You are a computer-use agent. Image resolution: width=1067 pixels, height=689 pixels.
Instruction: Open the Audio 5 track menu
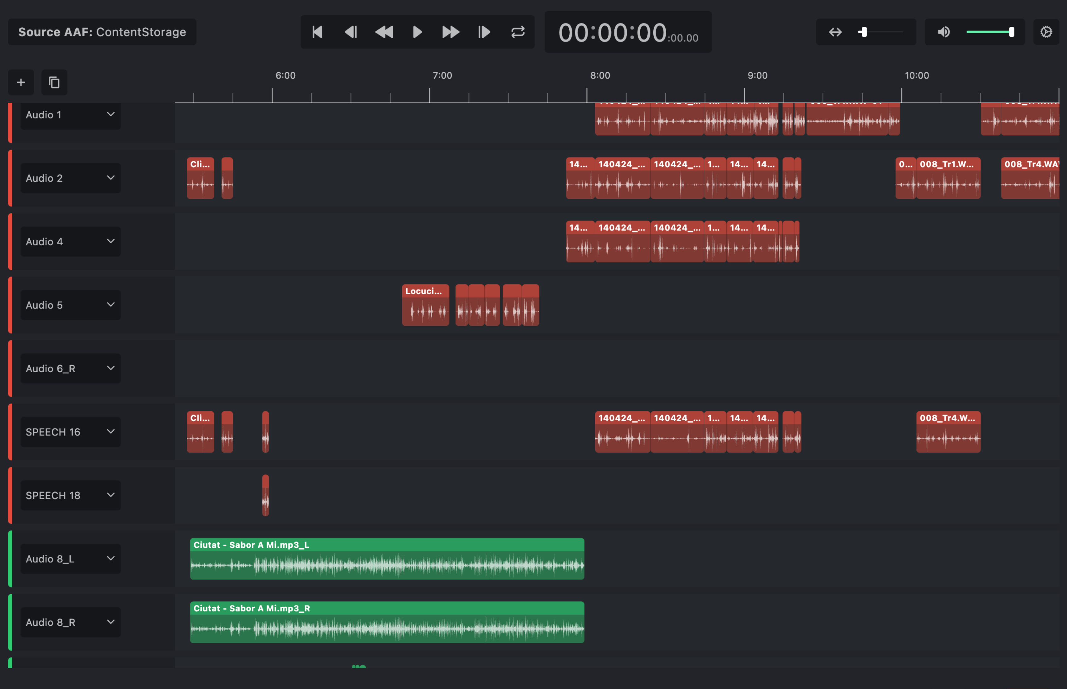(x=110, y=305)
